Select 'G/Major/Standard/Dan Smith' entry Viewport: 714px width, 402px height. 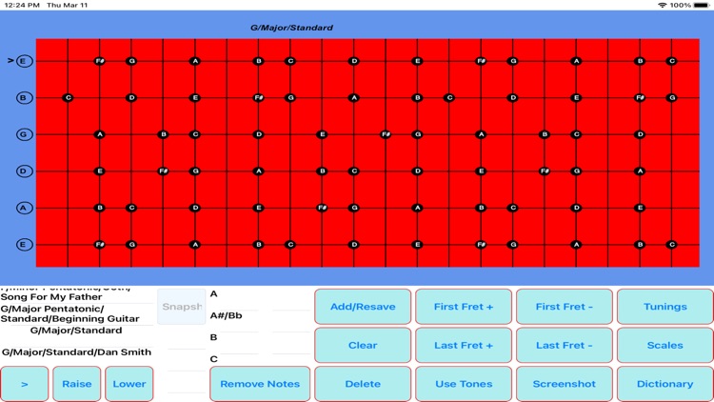[x=76, y=352]
